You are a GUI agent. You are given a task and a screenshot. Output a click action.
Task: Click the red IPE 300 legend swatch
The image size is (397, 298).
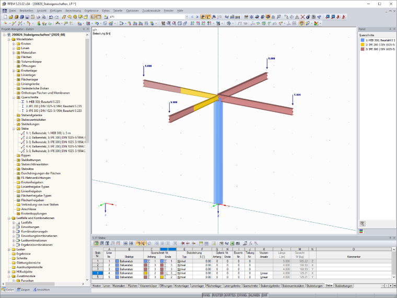coord(363,49)
